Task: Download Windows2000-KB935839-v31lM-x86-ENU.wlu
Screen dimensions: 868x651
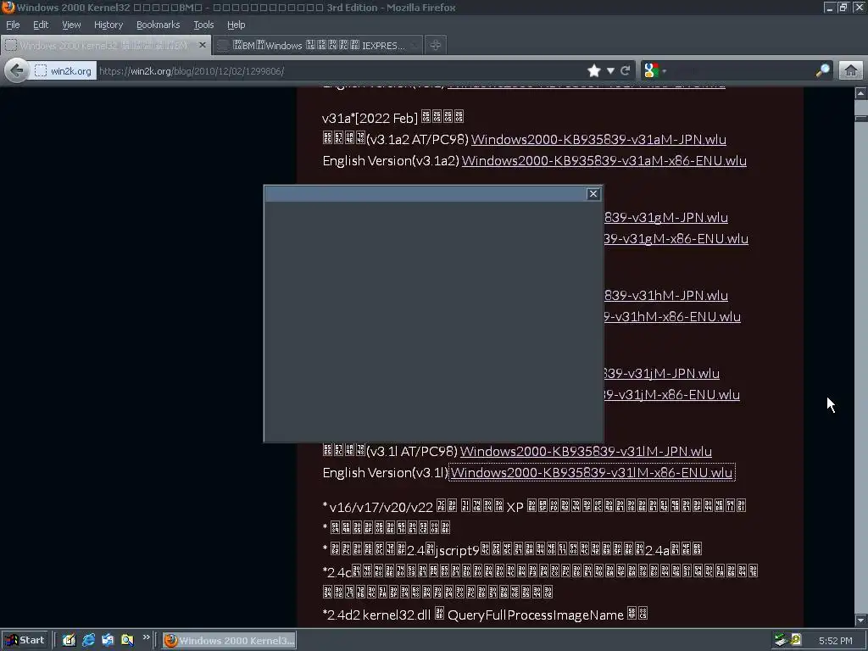Action: pos(591,473)
